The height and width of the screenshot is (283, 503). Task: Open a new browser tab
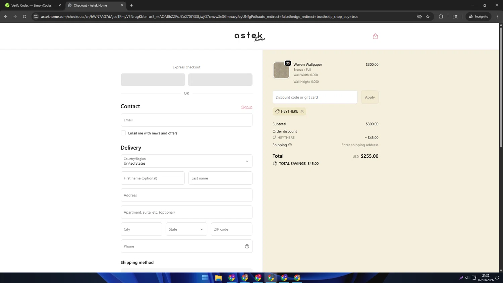pyautogui.click(x=131, y=5)
